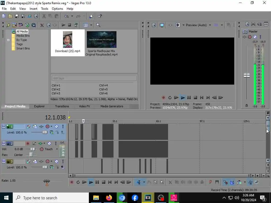Click the Get Media from Web icon

pos(34,25)
